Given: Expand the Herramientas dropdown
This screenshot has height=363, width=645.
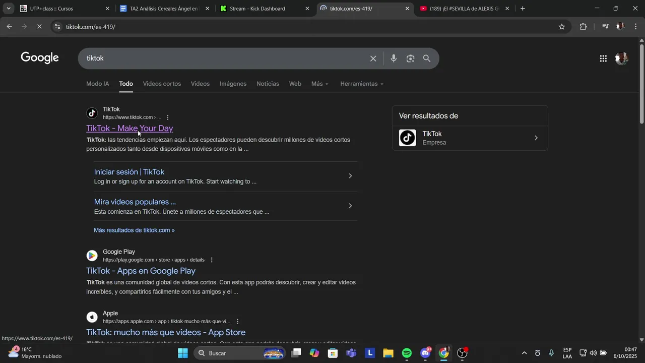Looking at the screenshot, I should (362, 84).
